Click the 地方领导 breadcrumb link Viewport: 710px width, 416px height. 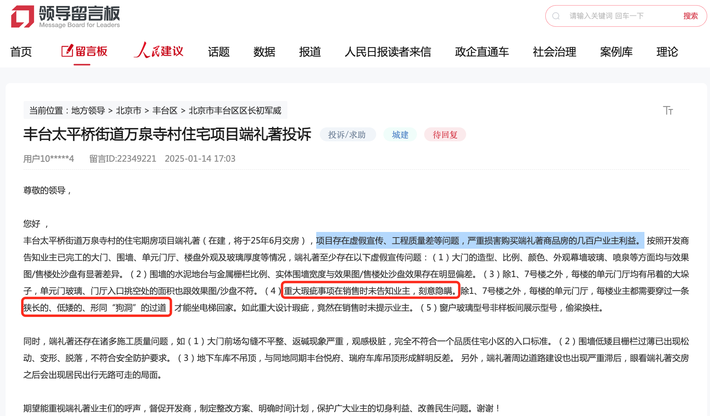coord(88,111)
